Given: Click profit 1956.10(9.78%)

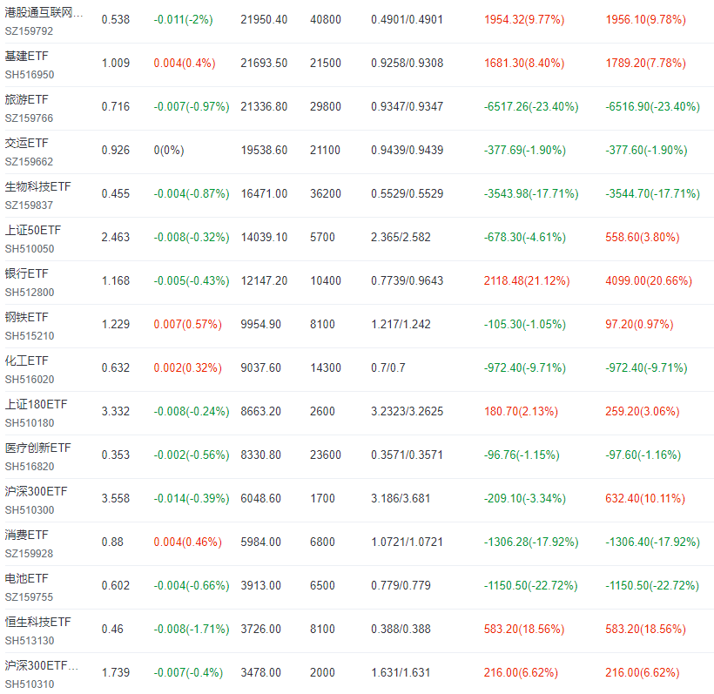Looking at the screenshot, I should click(646, 19).
